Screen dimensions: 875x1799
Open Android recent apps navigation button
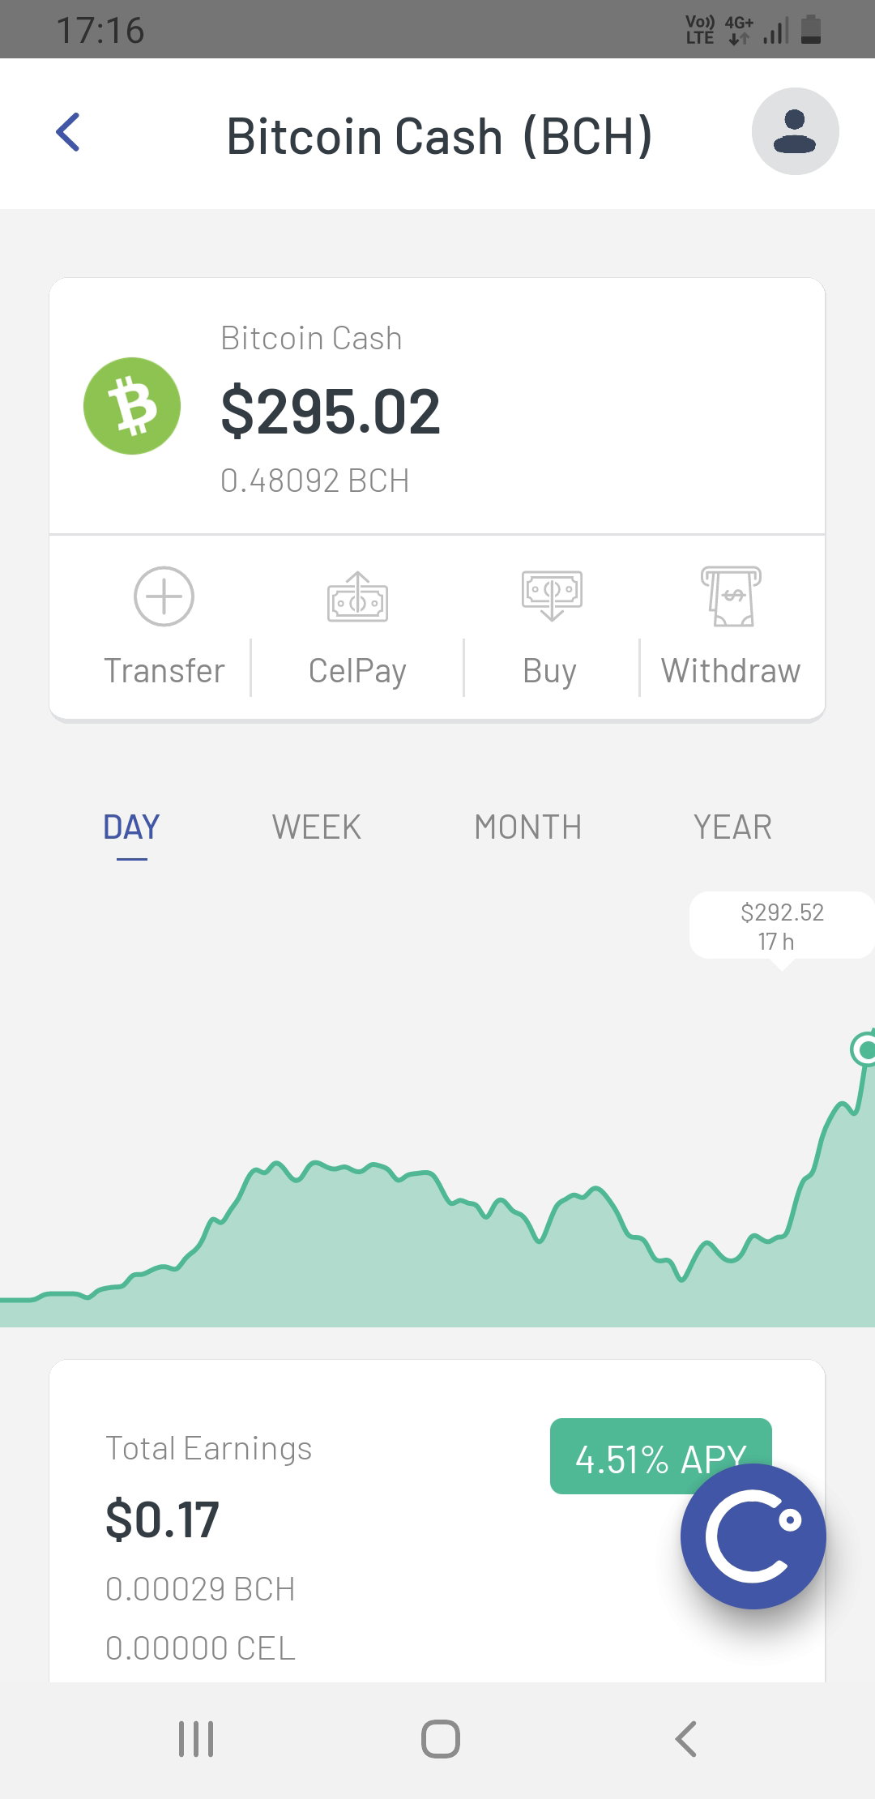pos(196,1739)
